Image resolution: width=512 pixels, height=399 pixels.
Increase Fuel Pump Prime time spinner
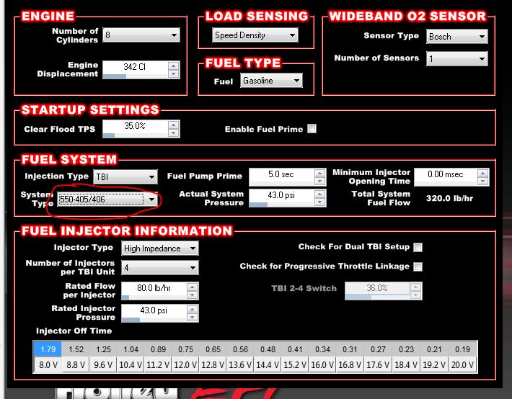tap(319, 171)
